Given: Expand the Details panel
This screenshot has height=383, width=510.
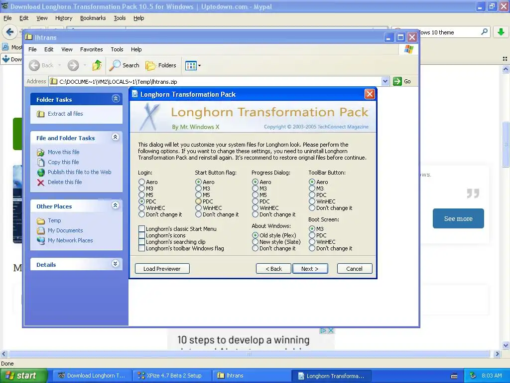Looking at the screenshot, I should [116, 263].
